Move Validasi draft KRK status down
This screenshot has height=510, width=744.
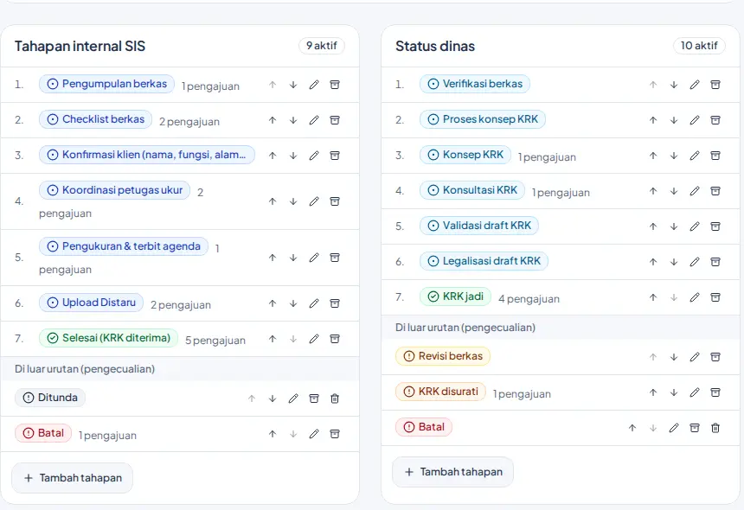click(x=674, y=226)
